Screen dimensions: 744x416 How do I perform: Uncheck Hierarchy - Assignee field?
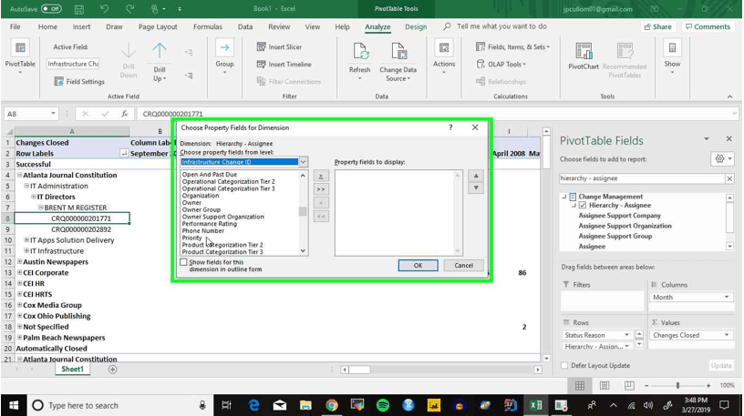tap(583, 206)
